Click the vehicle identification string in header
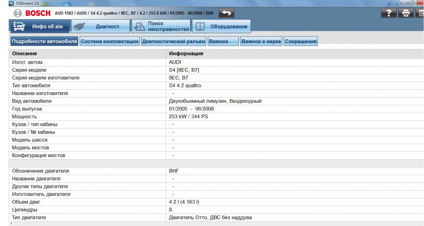 [x=134, y=13]
